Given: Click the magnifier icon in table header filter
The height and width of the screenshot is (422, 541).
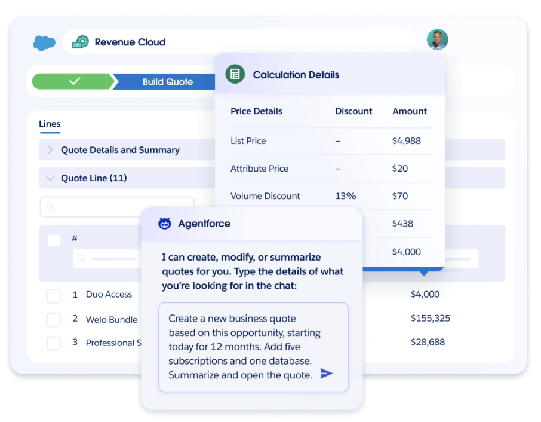Looking at the screenshot, I should [82, 258].
